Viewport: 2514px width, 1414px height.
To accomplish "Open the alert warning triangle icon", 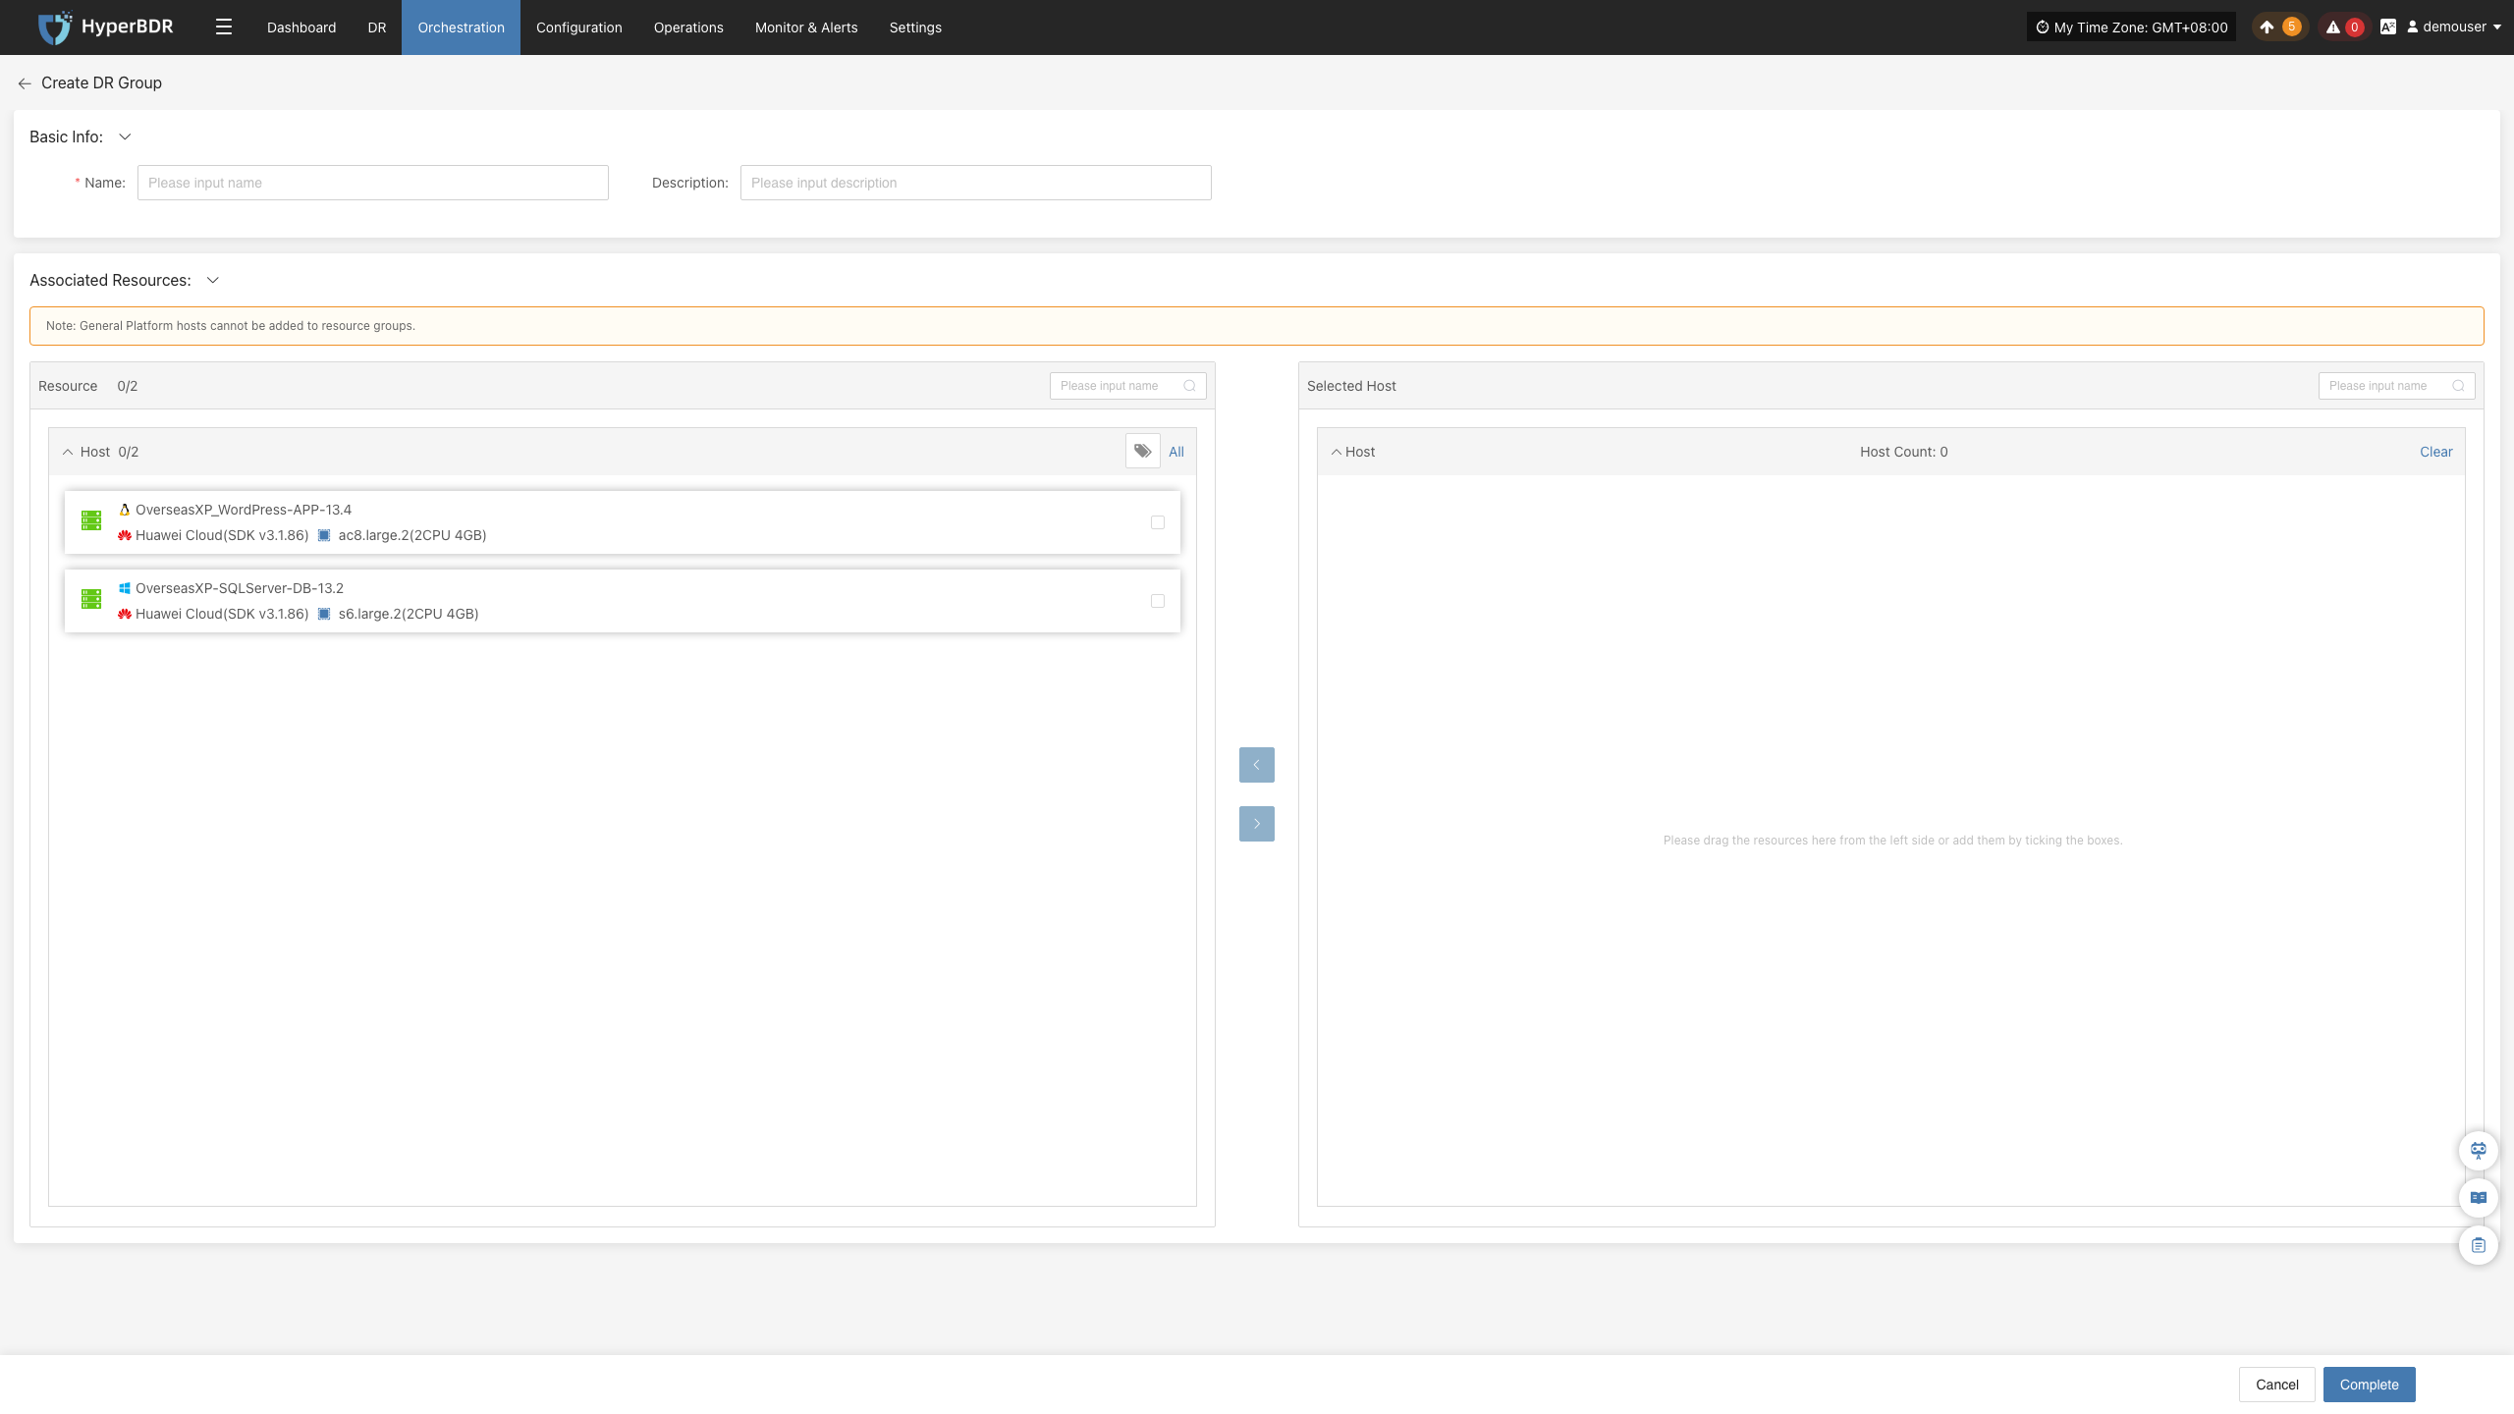I will pyautogui.click(x=2332, y=27).
